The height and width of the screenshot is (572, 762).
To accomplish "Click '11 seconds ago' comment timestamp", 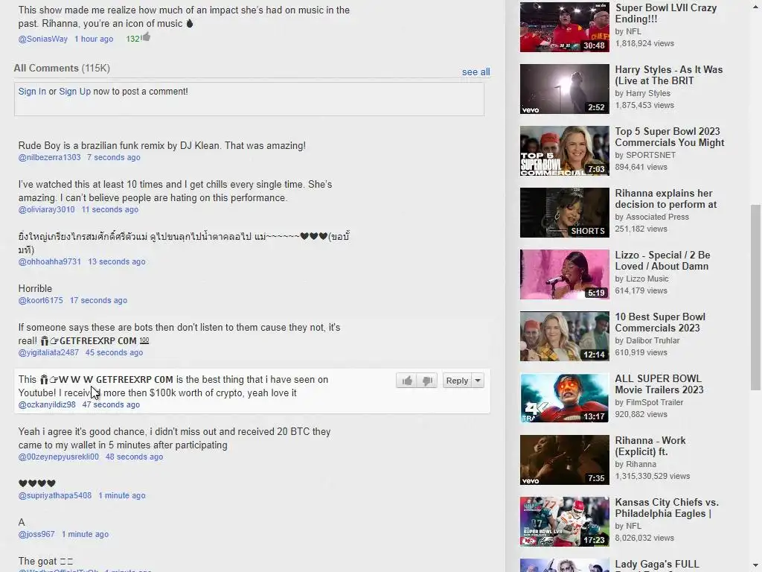I will [110, 209].
